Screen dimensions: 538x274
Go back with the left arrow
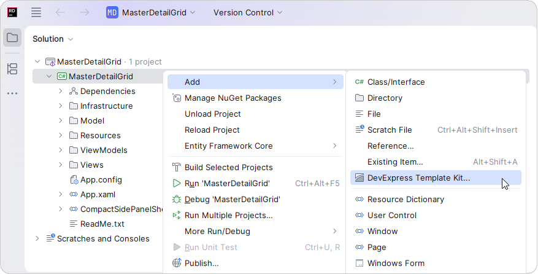(60, 12)
